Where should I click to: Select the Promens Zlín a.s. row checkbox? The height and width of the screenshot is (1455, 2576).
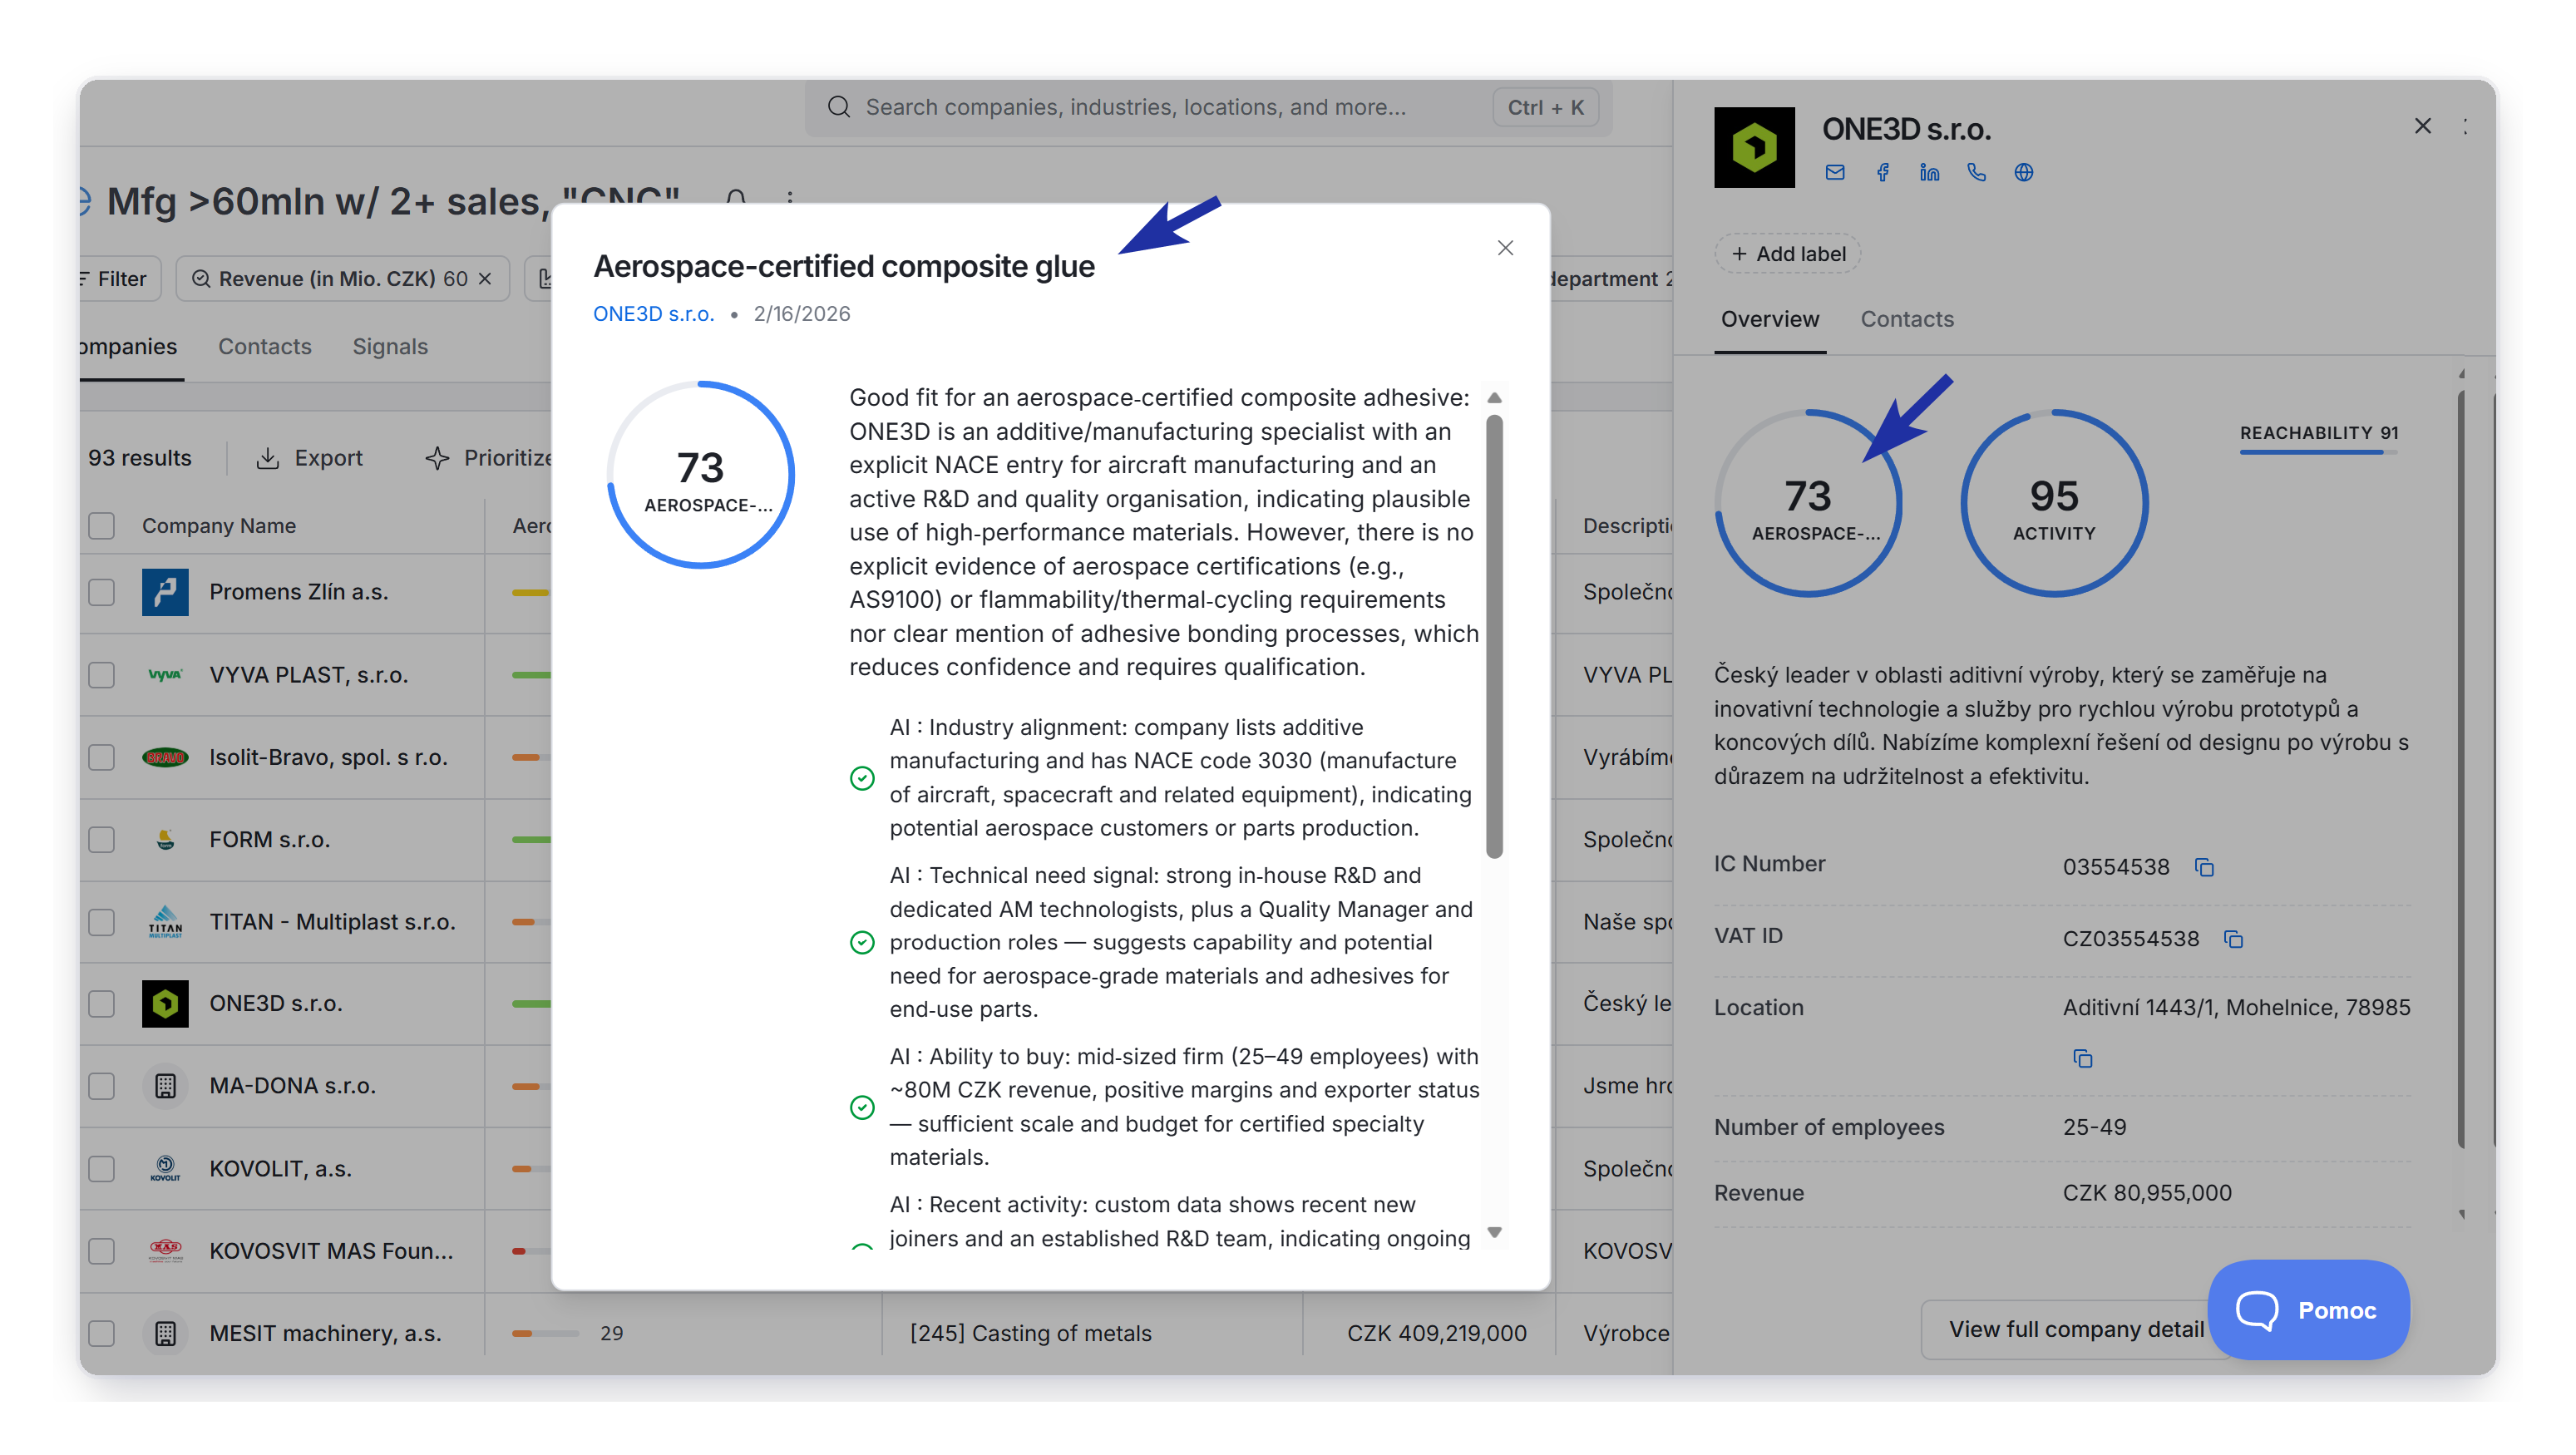pos(101,592)
